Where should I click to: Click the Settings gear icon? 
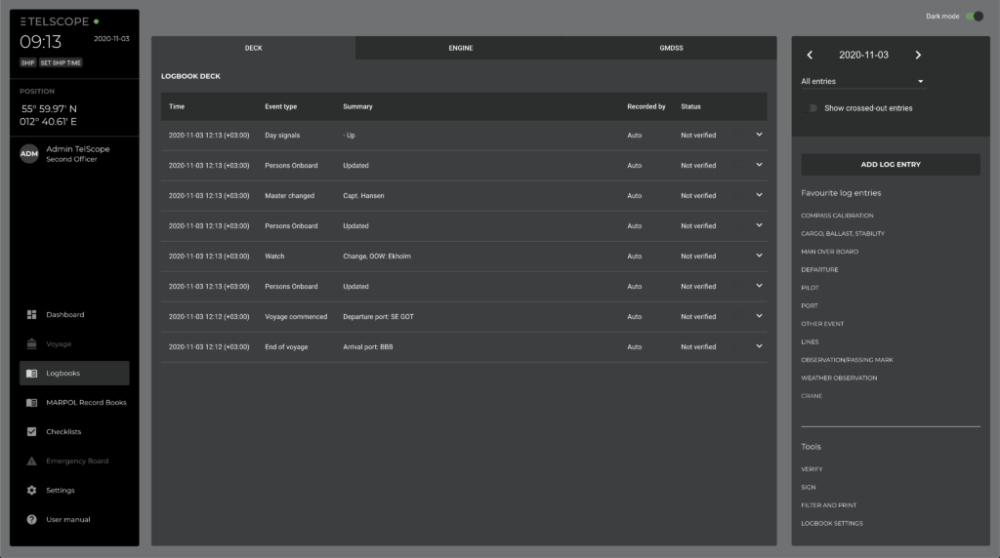point(31,490)
